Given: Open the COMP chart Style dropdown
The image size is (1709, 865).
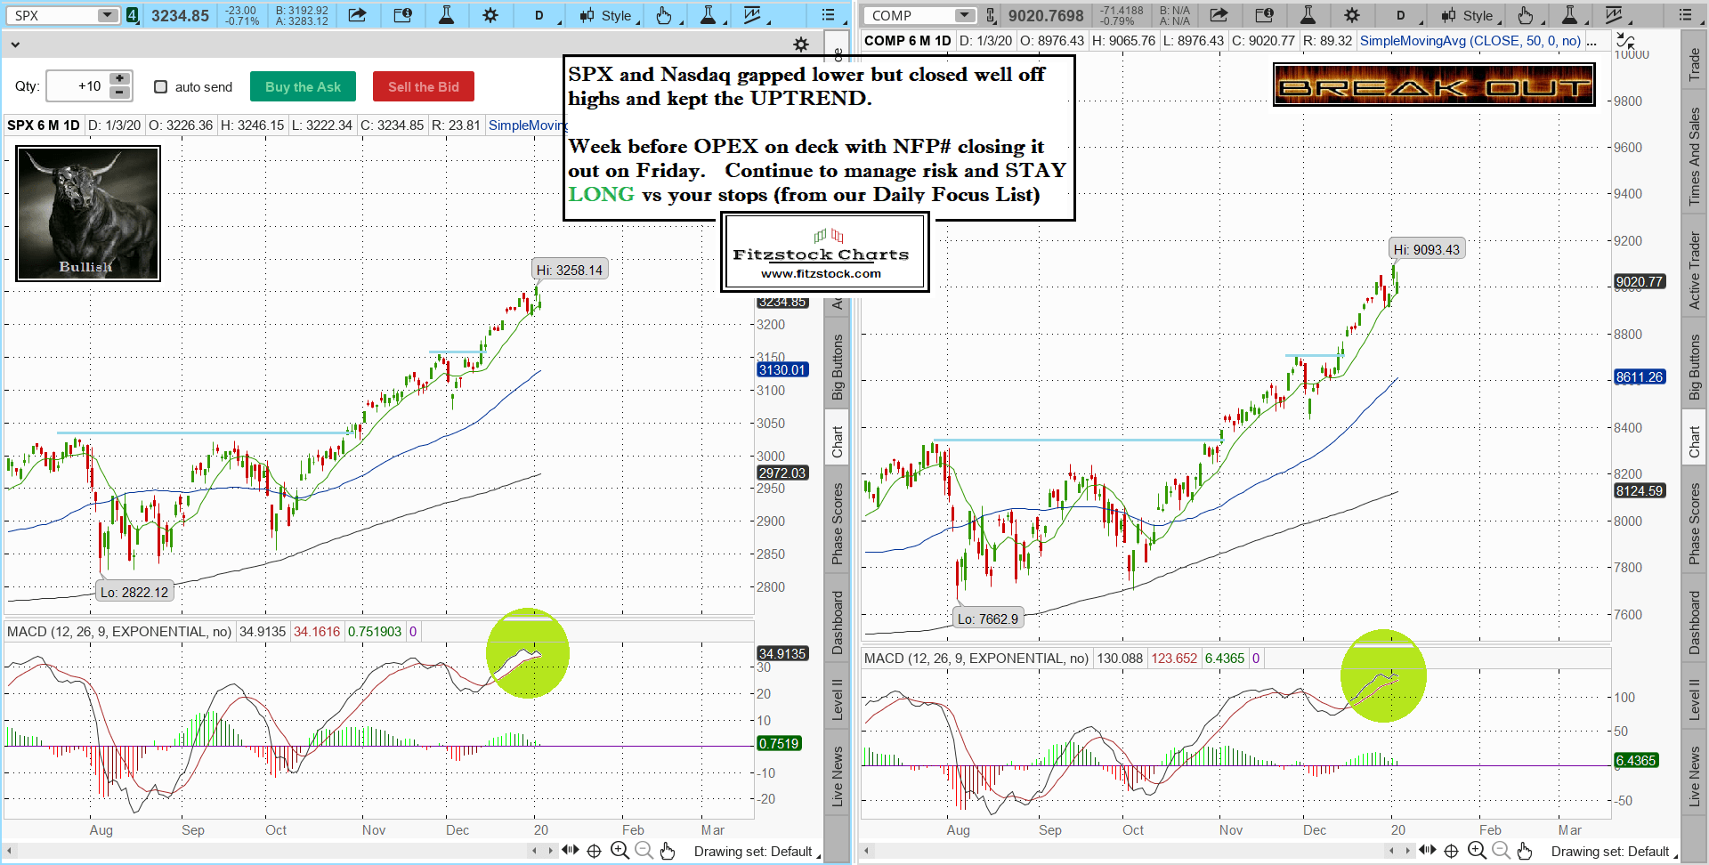Looking at the screenshot, I should (1469, 15).
